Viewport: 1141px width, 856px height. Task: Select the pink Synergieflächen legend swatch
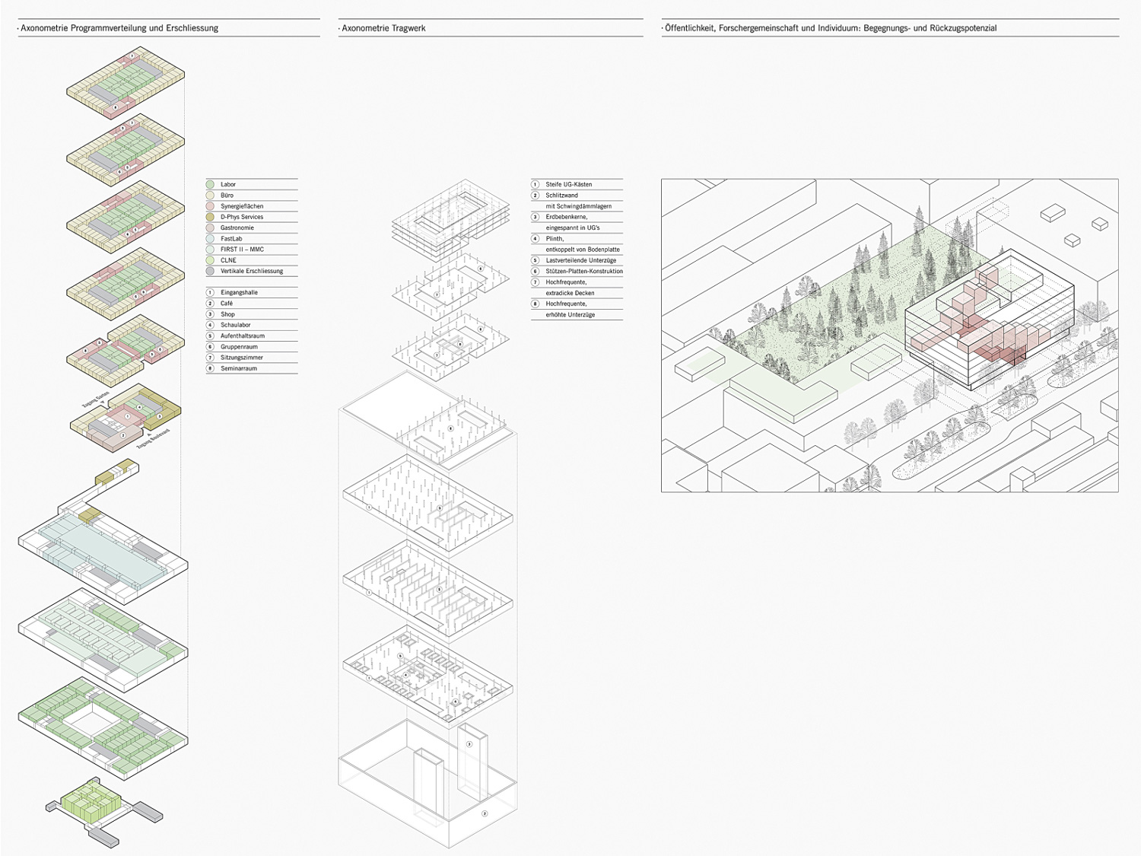[211, 206]
